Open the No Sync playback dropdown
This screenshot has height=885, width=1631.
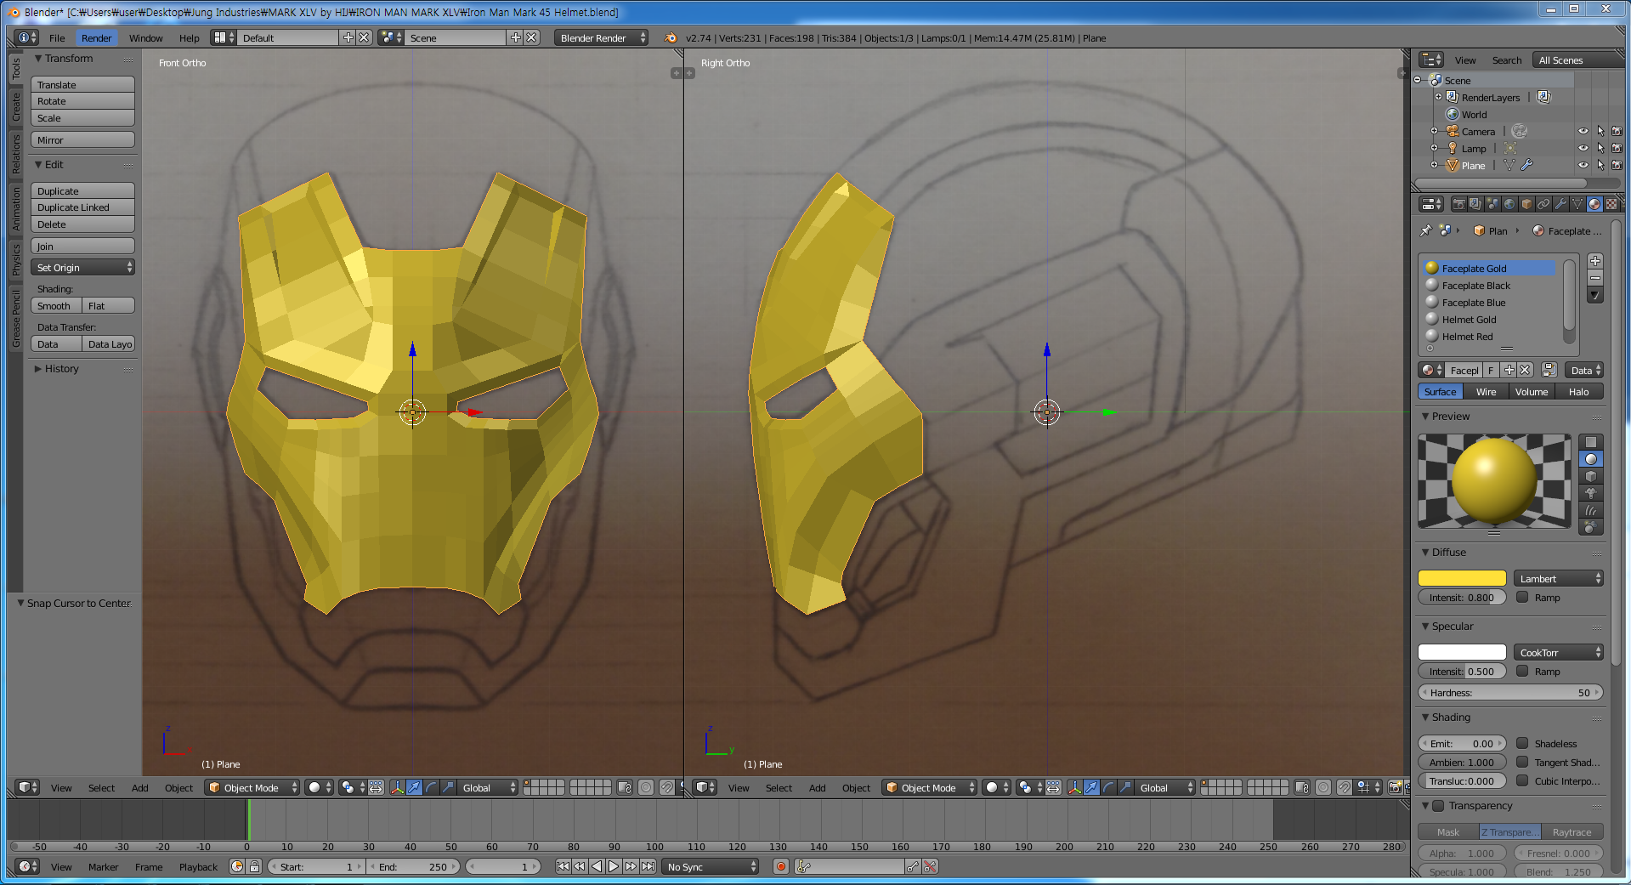710,866
